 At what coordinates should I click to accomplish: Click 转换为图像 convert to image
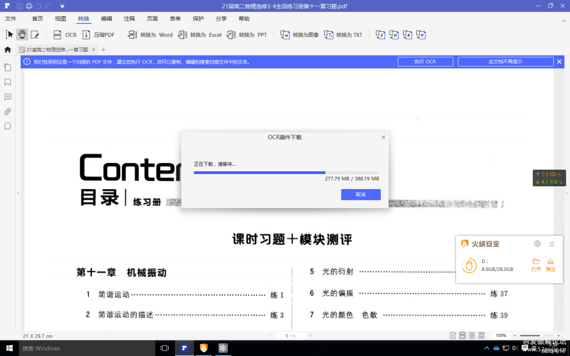pyautogui.click(x=299, y=35)
